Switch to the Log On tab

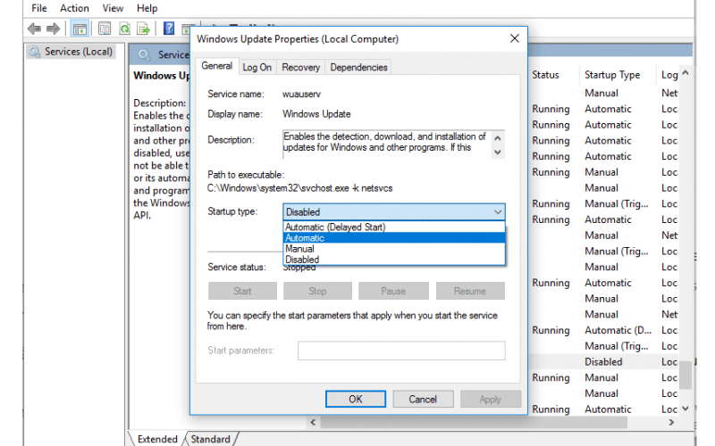tap(257, 68)
